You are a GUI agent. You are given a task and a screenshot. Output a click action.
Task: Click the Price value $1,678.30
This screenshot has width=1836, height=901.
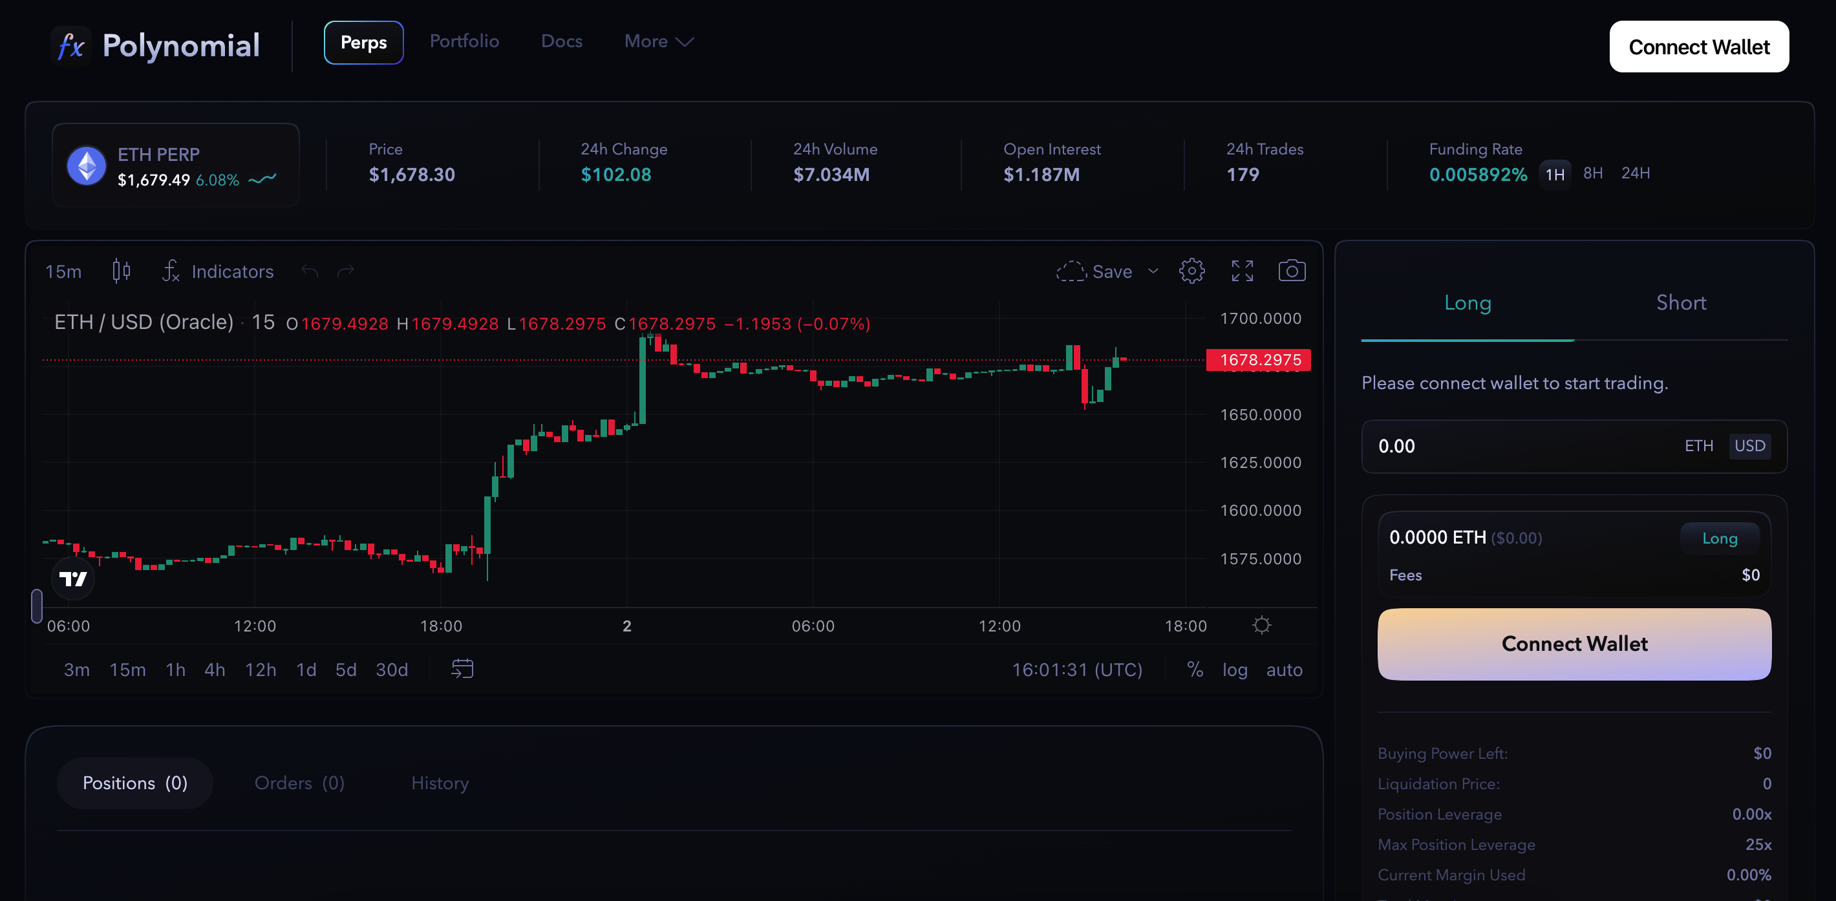[x=411, y=175]
